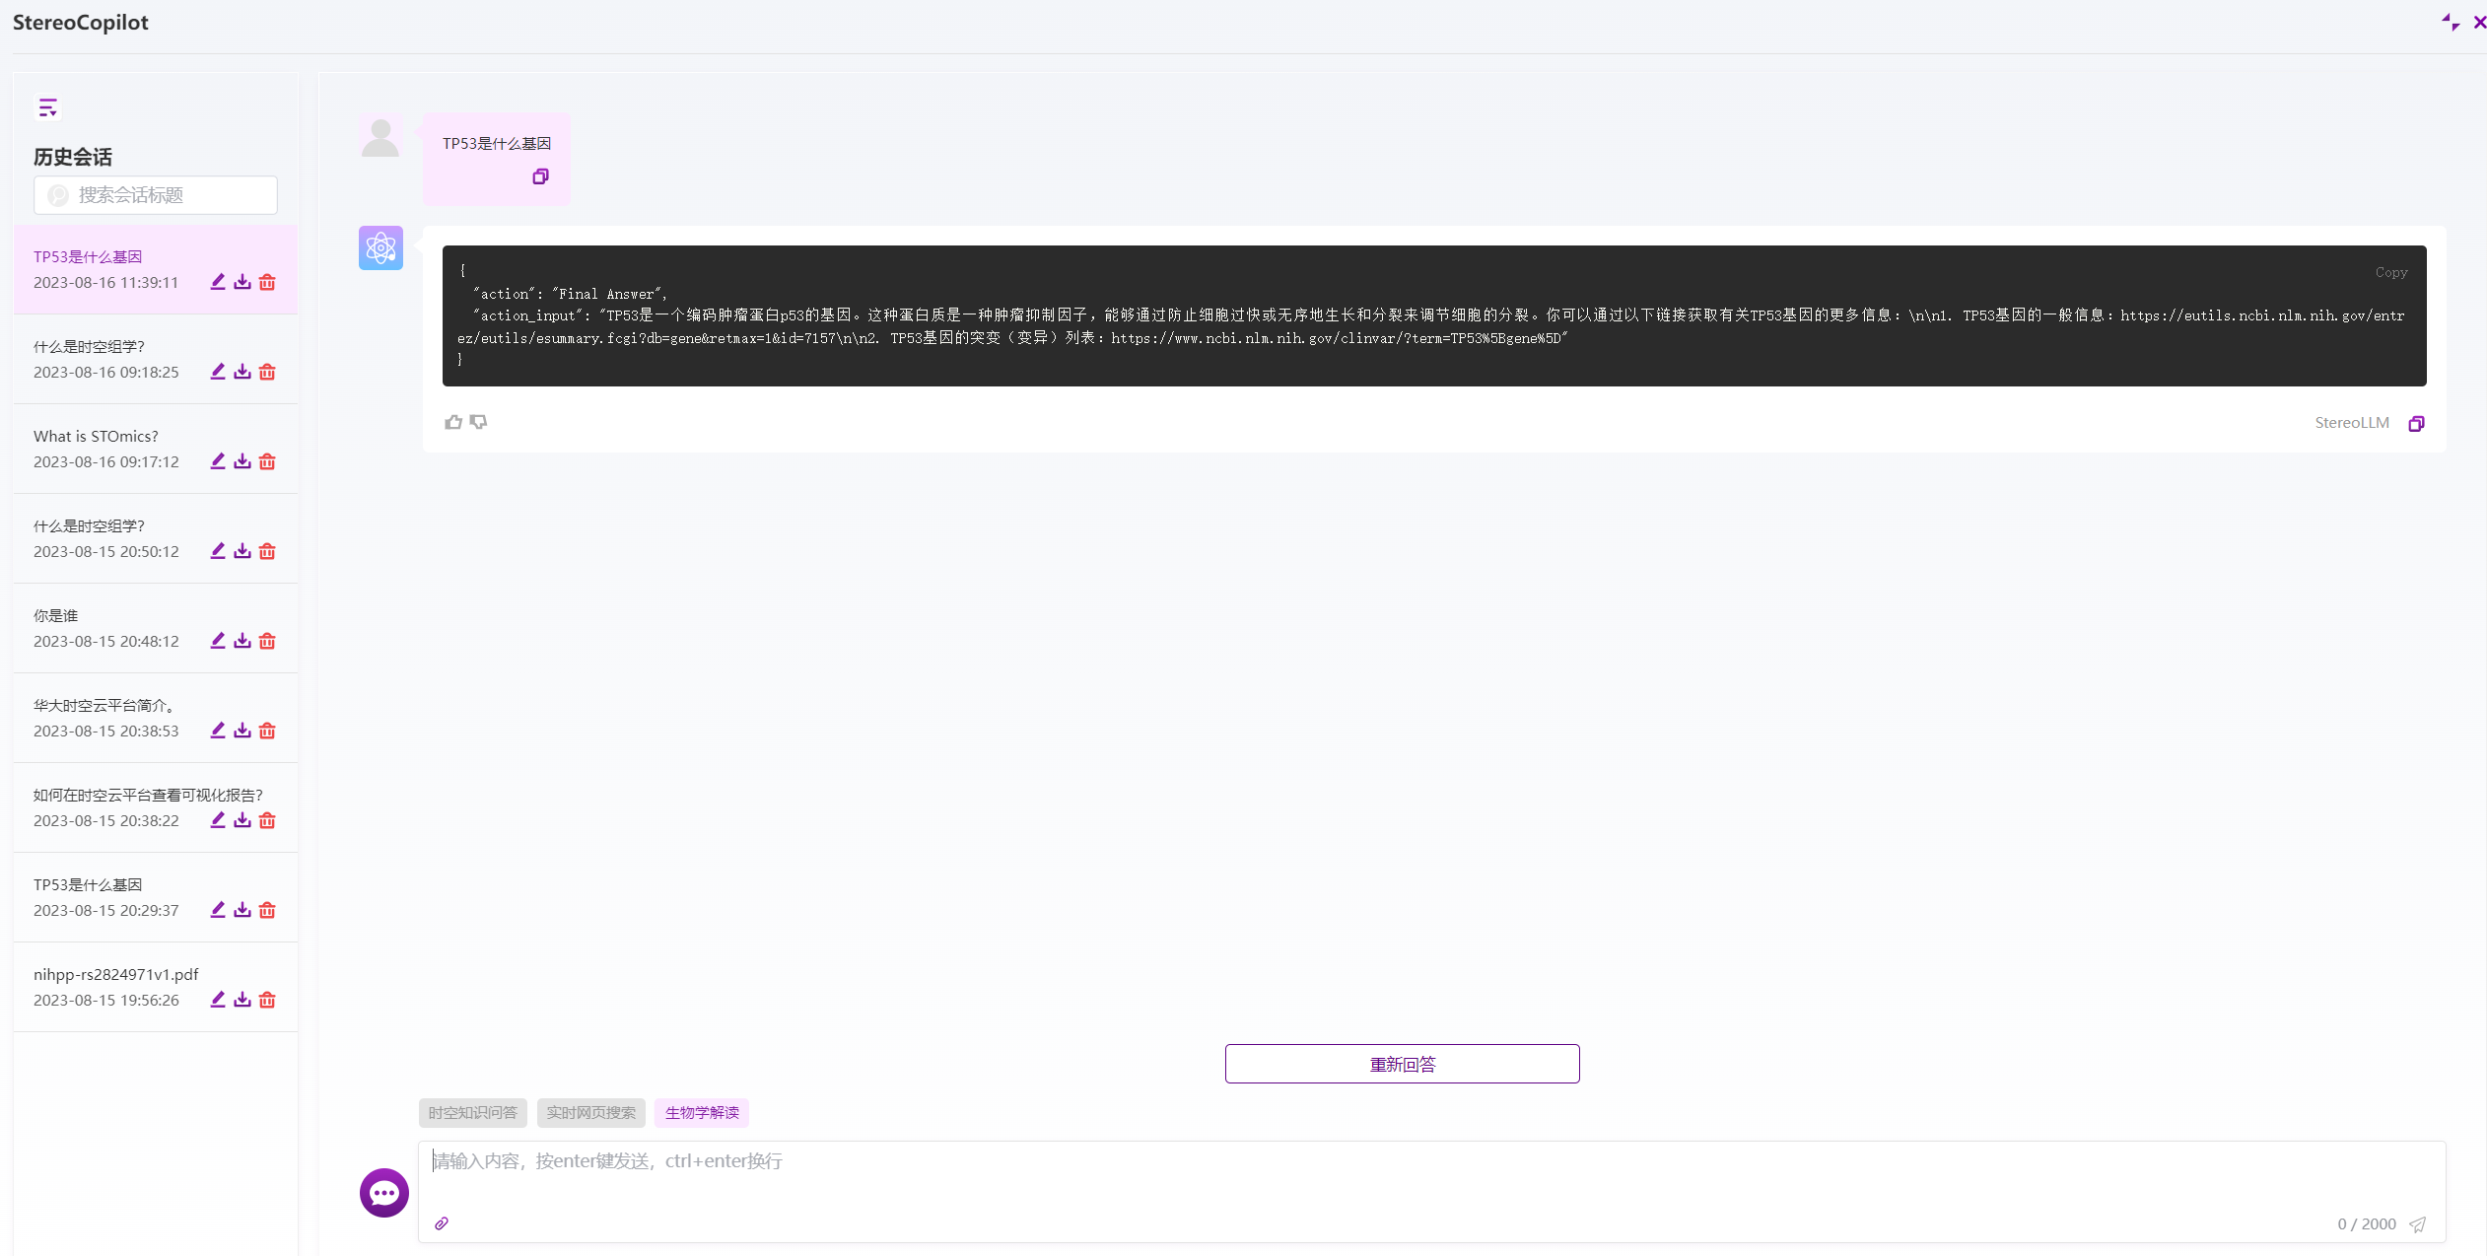Open the TP53是什么基因 20:29:37 conversation
The height and width of the screenshot is (1256, 2487).
(x=156, y=897)
